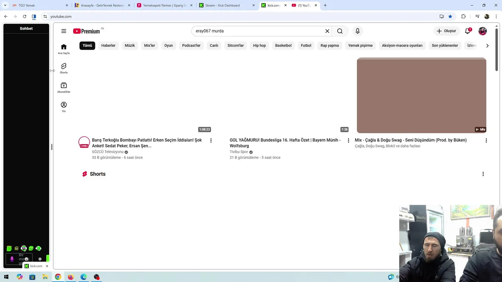Go to Ana Sayfa in YouTube sidebar
The width and height of the screenshot is (502, 282).
pyautogui.click(x=64, y=49)
